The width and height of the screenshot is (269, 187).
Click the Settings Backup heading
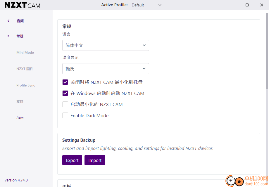79,140
